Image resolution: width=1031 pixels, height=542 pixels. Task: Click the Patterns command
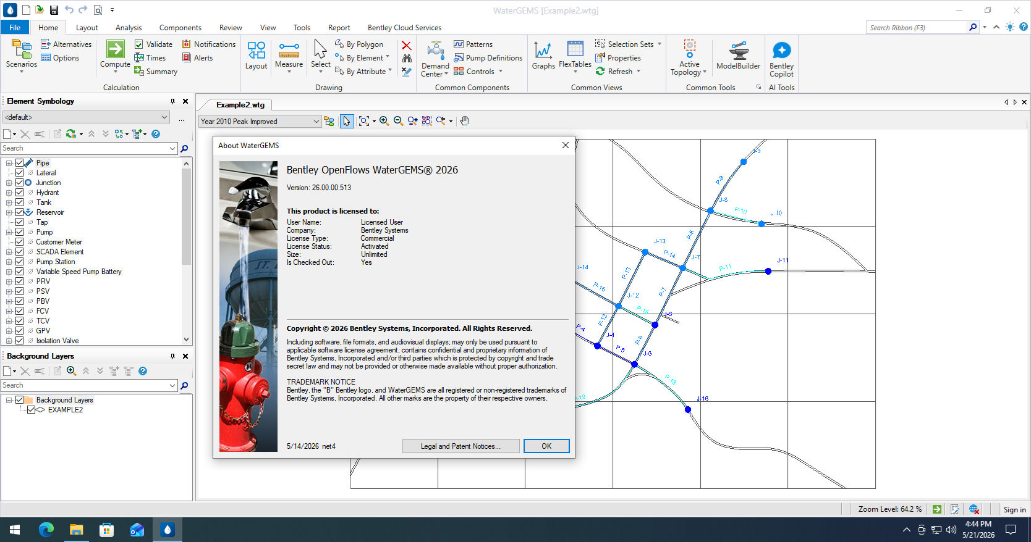pyautogui.click(x=473, y=44)
